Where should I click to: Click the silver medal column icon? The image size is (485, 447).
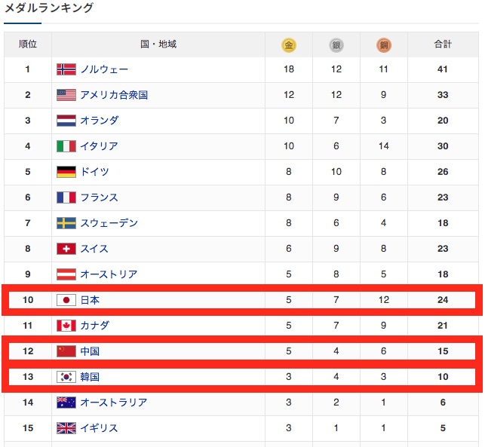[336, 45]
